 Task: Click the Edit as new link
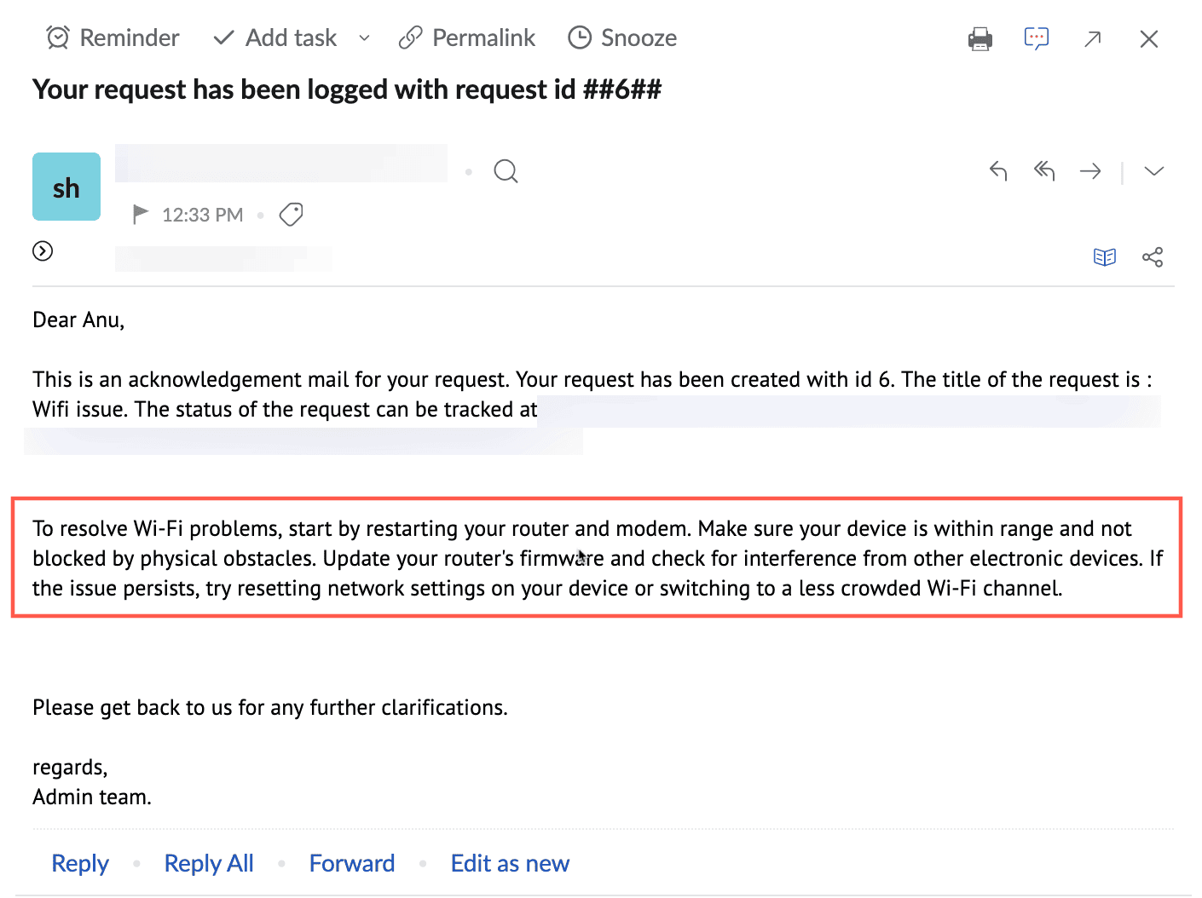(x=510, y=863)
